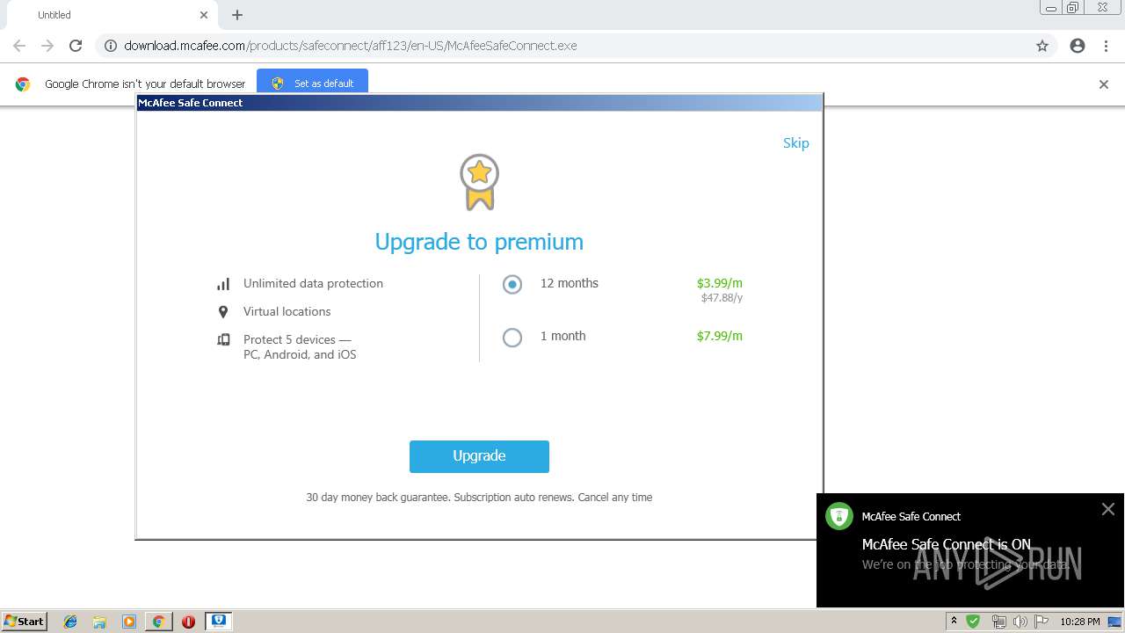Click the McAfee Safe Connect is ON message

coord(947,544)
